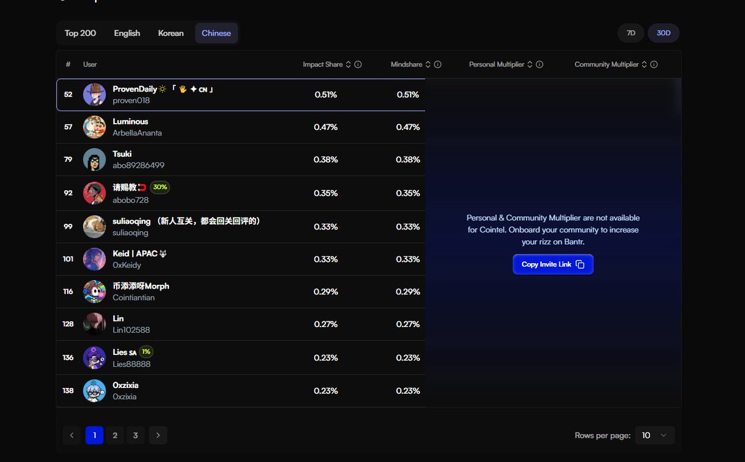Go to the previous page

pos(71,435)
